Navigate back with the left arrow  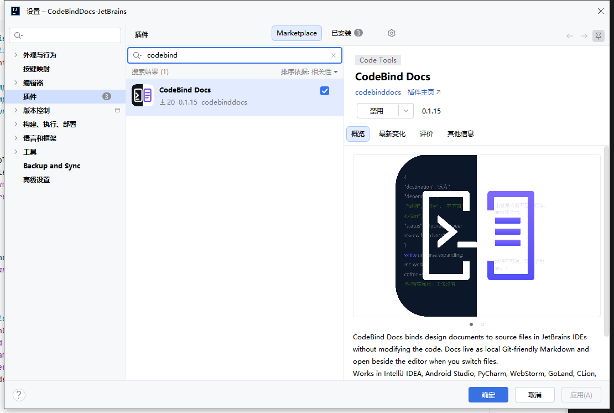(x=569, y=36)
